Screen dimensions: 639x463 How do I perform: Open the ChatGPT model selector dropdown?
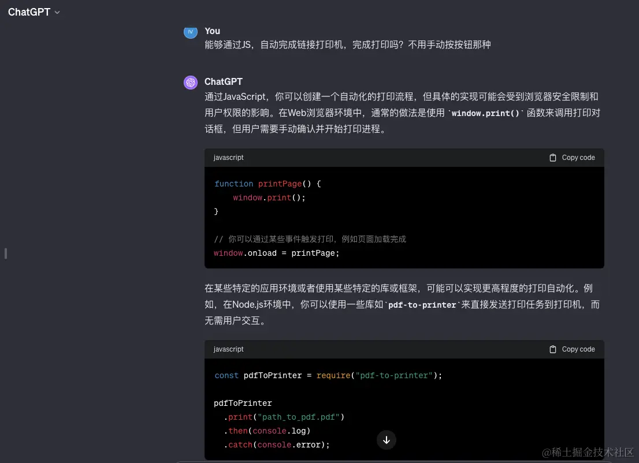(x=34, y=12)
